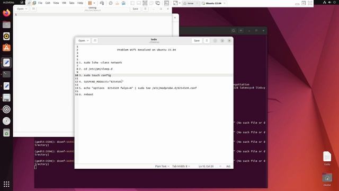The width and height of the screenshot is (339, 191).
Task: Open the Tab Width: 8 dropdown
Action: click(181, 166)
